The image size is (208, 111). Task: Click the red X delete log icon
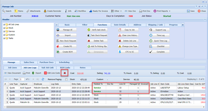[64, 73]
